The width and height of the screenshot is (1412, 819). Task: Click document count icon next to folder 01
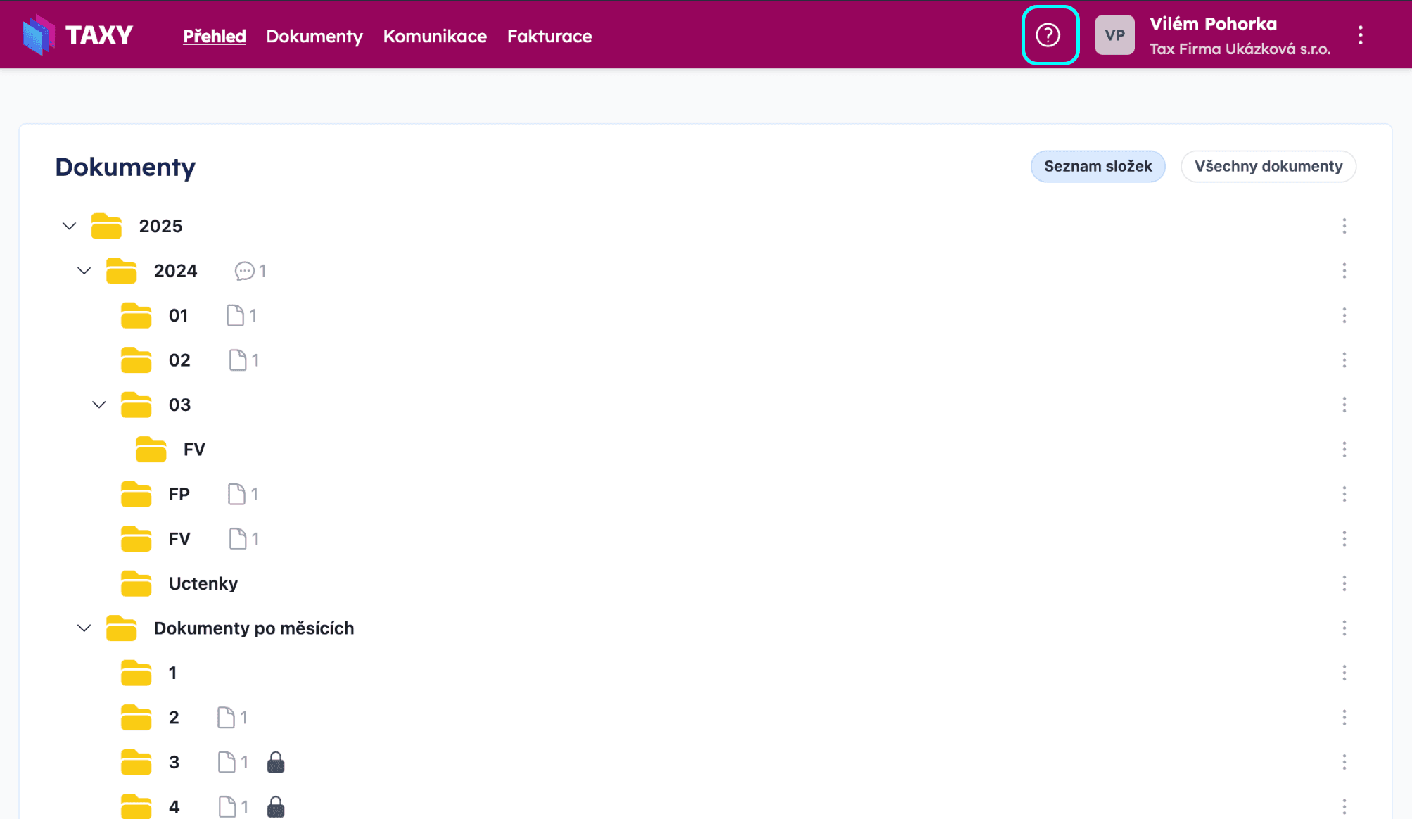[236, 315]
